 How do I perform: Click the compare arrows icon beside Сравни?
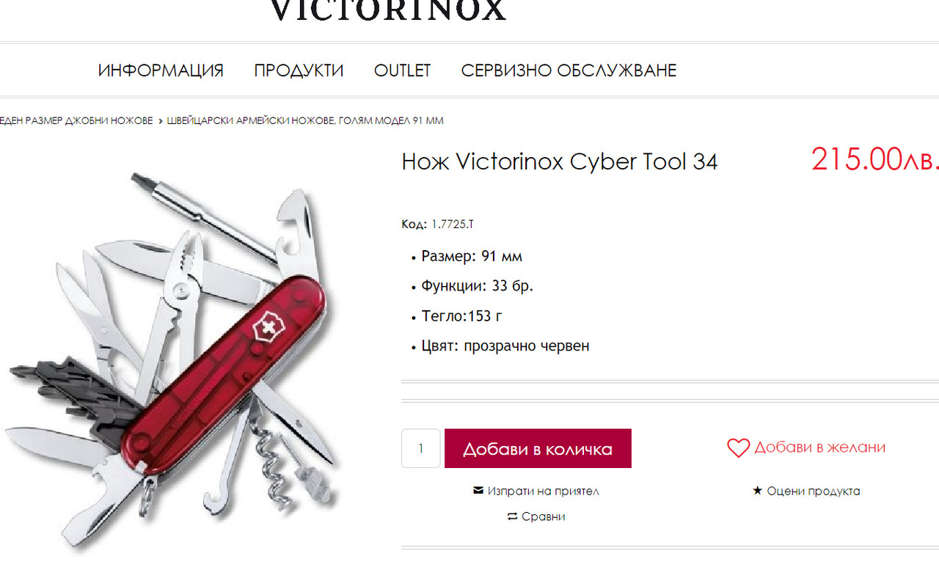pos(512,516)
